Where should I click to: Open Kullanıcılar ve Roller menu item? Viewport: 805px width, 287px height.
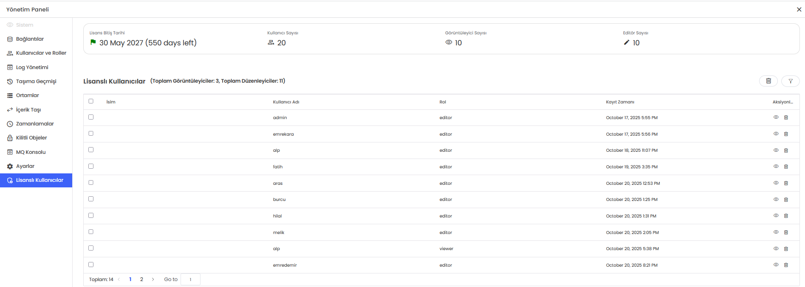pos(41,53)
